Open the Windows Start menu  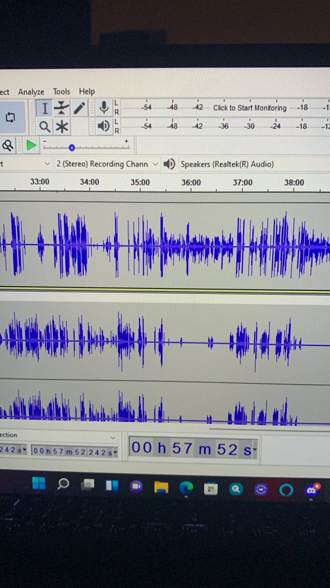pyautogui.click(x=39, y=485)
